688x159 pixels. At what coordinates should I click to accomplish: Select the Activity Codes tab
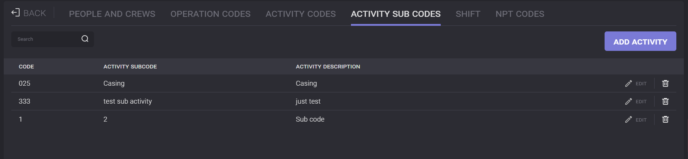(x=301, y=14)
